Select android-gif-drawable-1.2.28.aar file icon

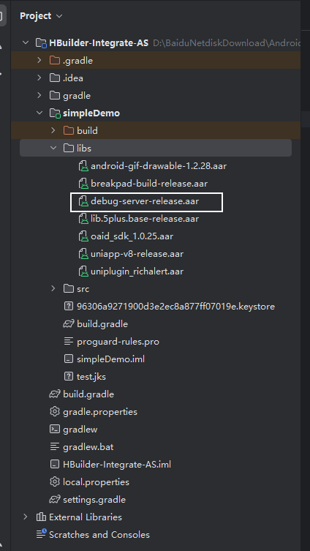(x=83, y=166)
